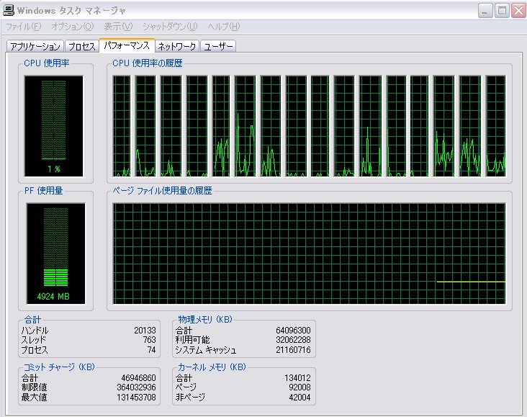Click the first CPU history graph
The image size is (527, 417).
click(122, 126)
